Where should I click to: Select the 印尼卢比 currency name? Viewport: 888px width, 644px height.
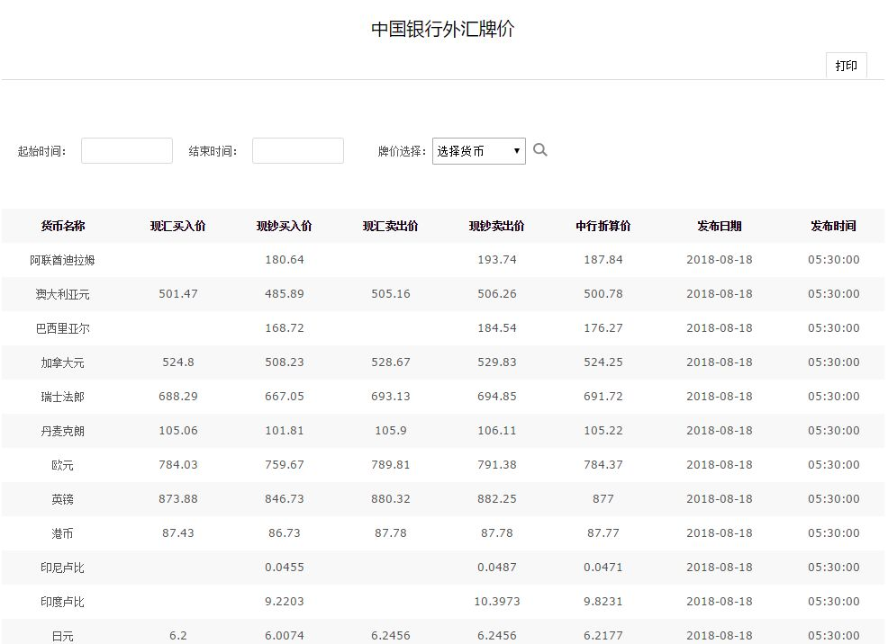pyautogui.click(x=63, y=568)
